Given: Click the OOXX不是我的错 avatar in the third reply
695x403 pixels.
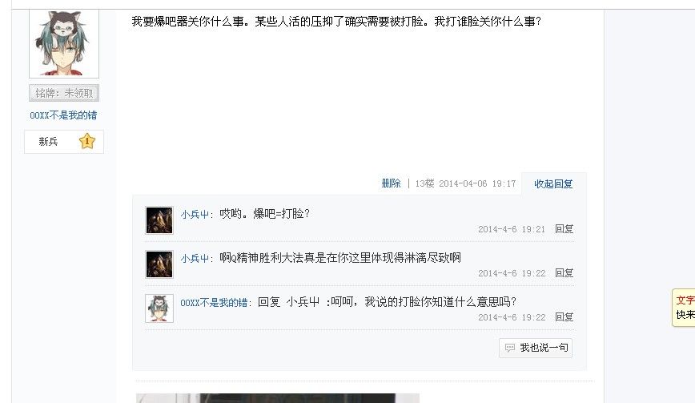Looking at the screenshot, I should click(159, 308).
